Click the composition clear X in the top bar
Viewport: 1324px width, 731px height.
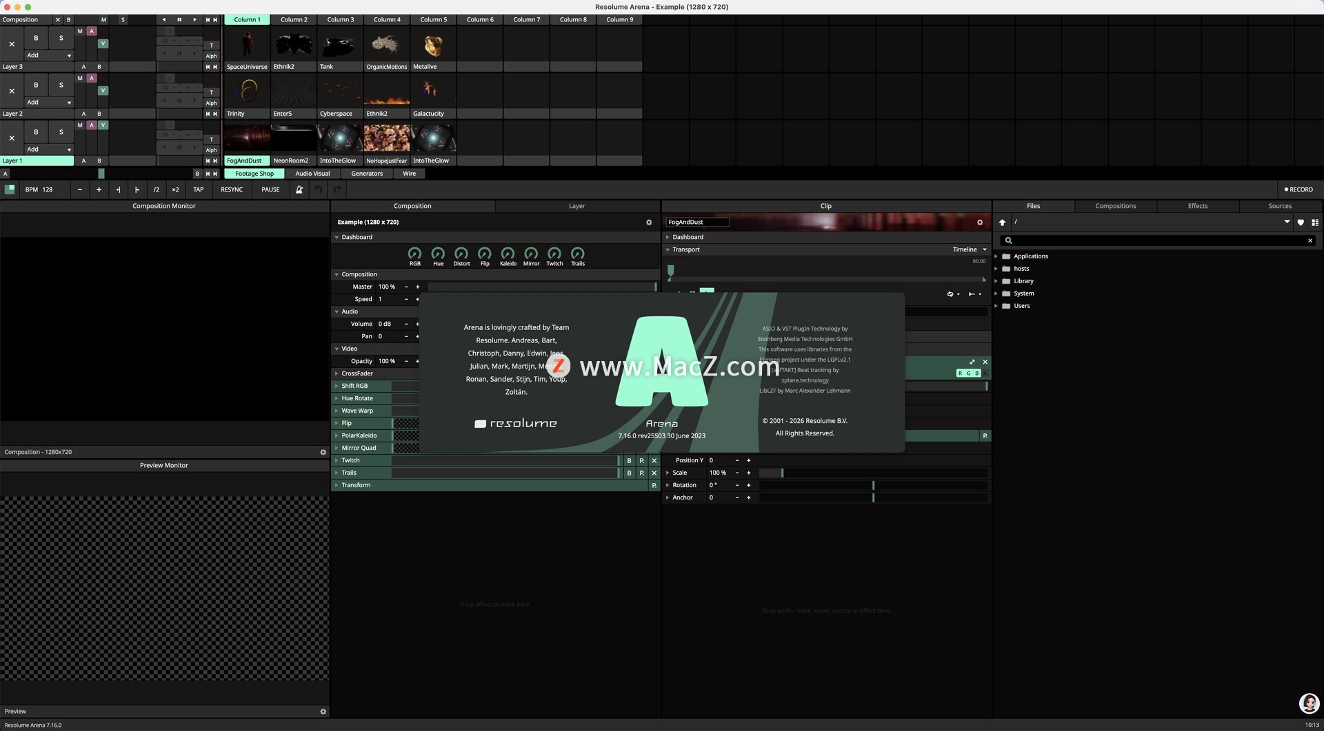(x=58, y=20)
